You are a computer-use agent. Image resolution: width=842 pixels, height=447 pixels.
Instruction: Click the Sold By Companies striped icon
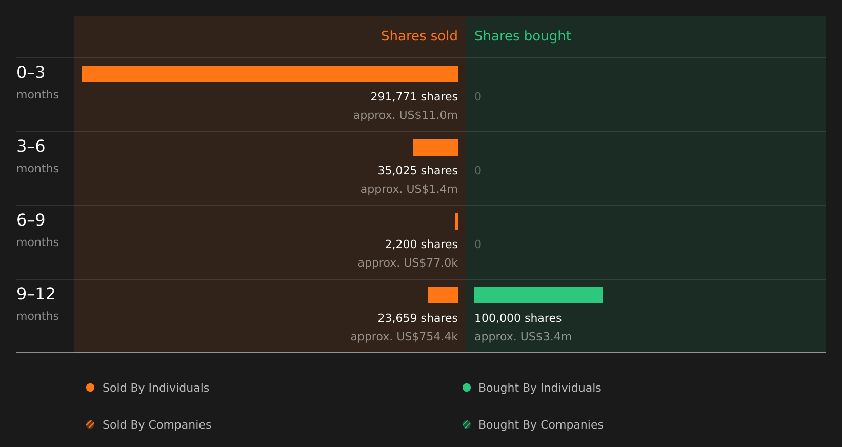90,424
